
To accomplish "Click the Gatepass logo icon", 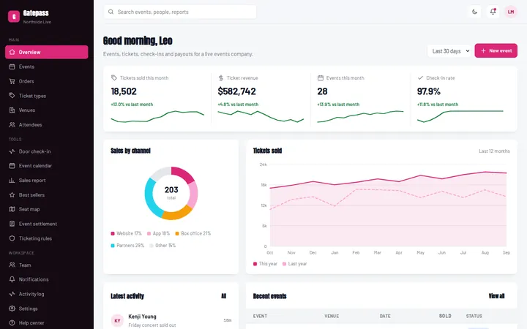I will tap(14, 16).
